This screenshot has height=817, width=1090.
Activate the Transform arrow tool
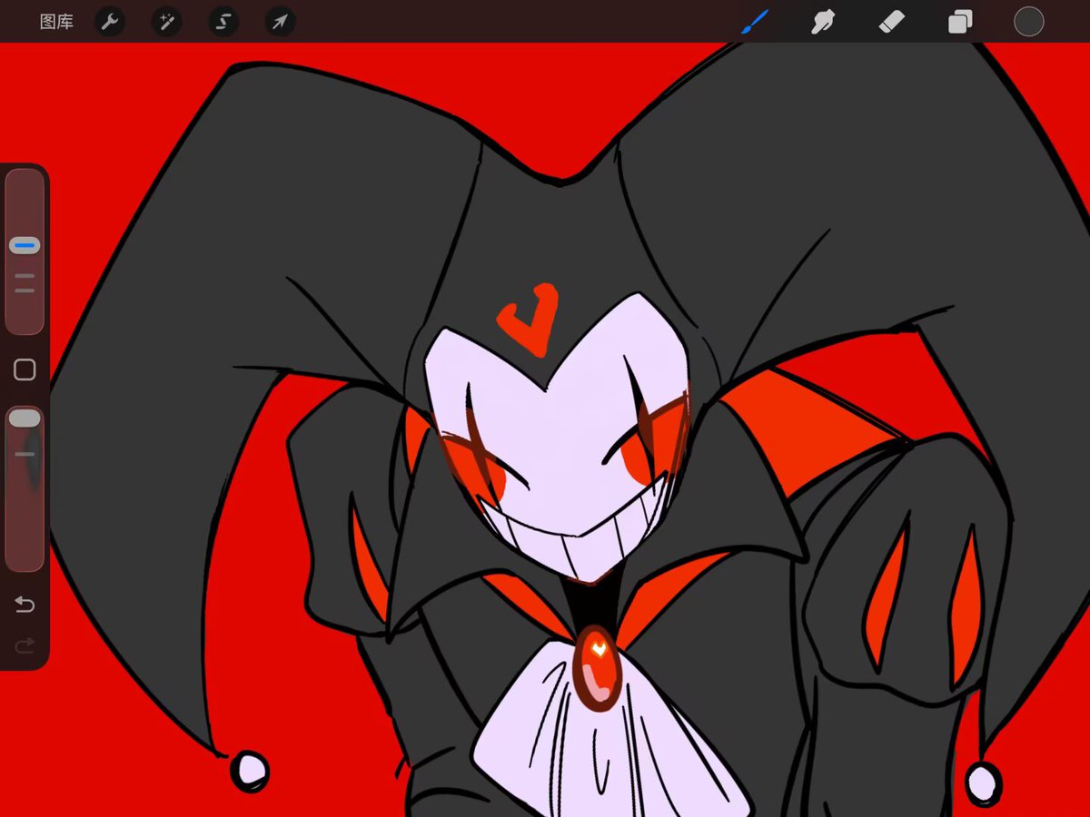click(280, 22)
